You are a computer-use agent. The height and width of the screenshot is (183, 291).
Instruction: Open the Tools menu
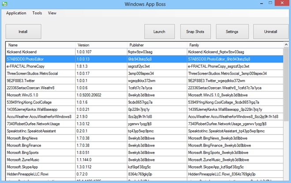pyautogui.click(x=37, y=13)
